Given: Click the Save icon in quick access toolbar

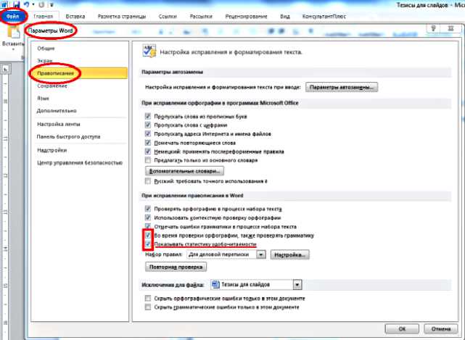Looking at the screenshot, I should 16,4.
